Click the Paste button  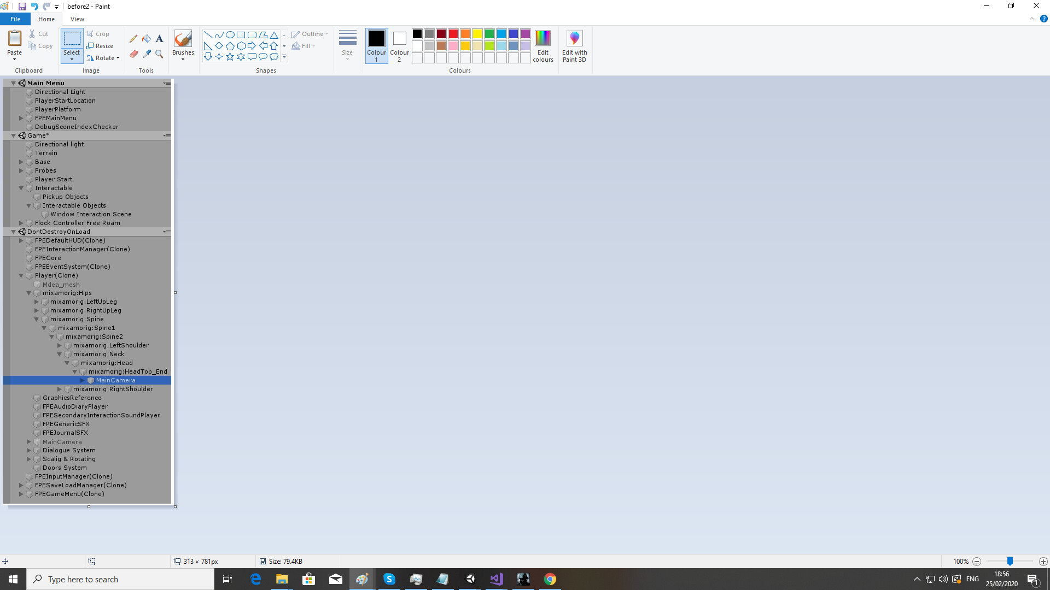(x=14, y=39)
